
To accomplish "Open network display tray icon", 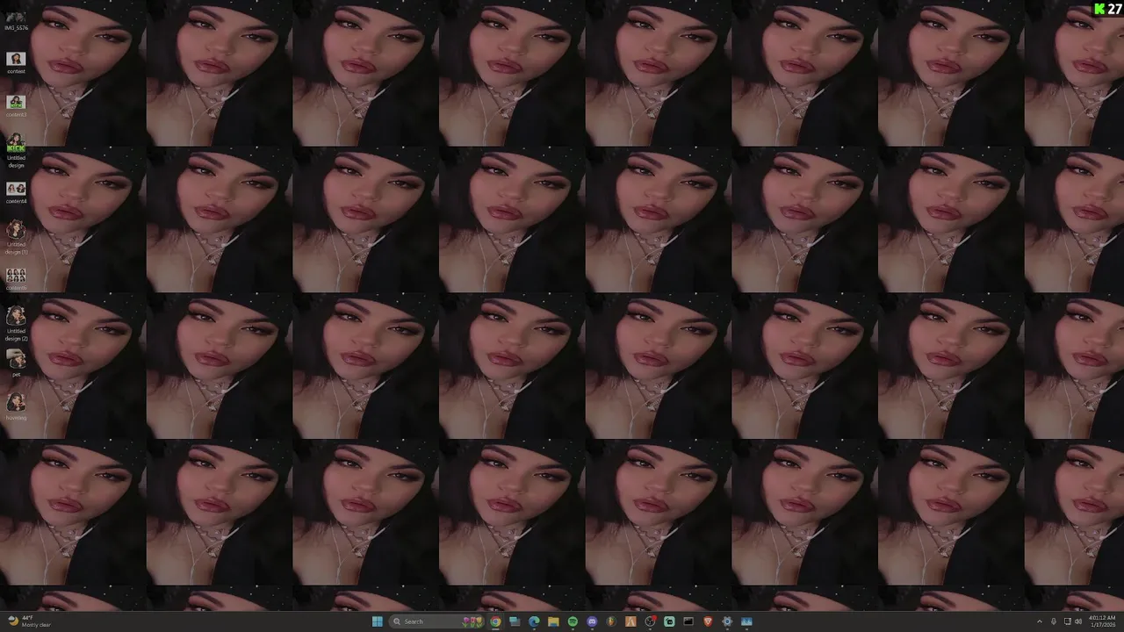I will [1067, 621].
